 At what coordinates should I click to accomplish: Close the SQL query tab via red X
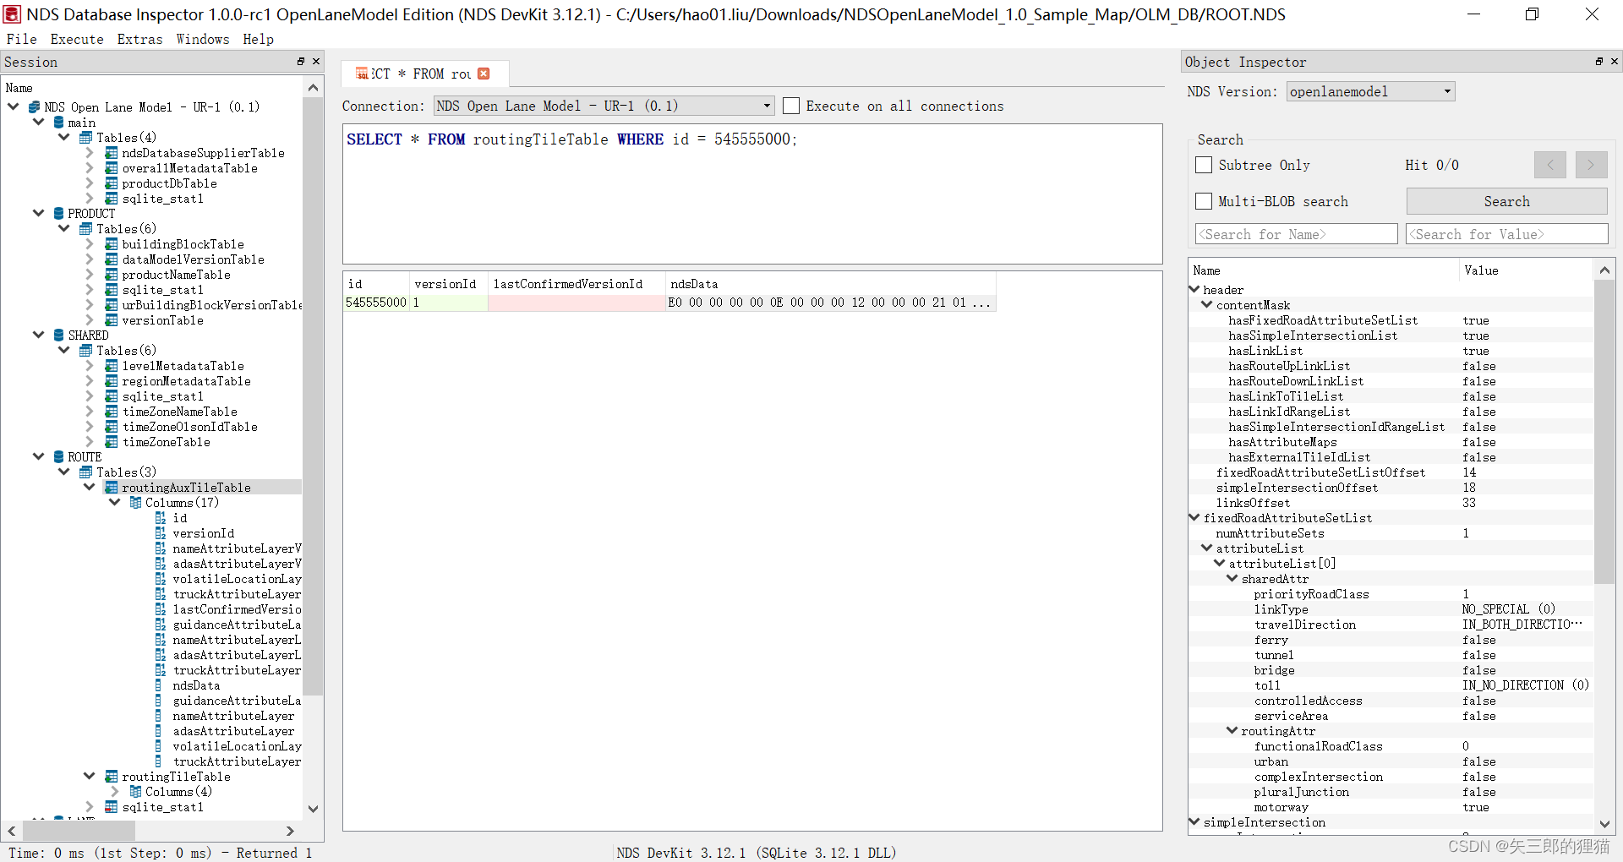tap(484, 74)
